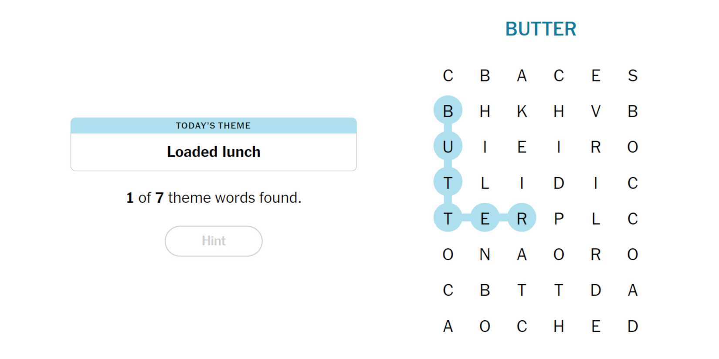719x359 pixels.
Task: Click the Hint button
Action: (x=214, y=241)
